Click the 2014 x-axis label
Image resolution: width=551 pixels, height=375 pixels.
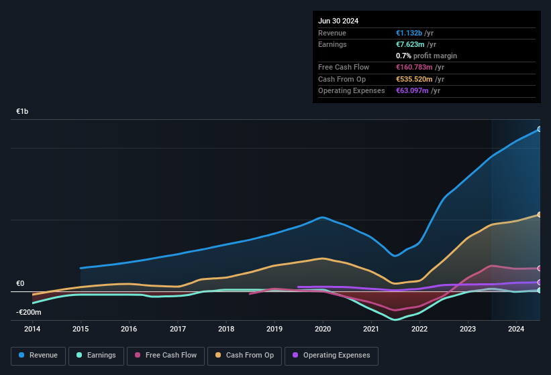click(x=32, y=329)
